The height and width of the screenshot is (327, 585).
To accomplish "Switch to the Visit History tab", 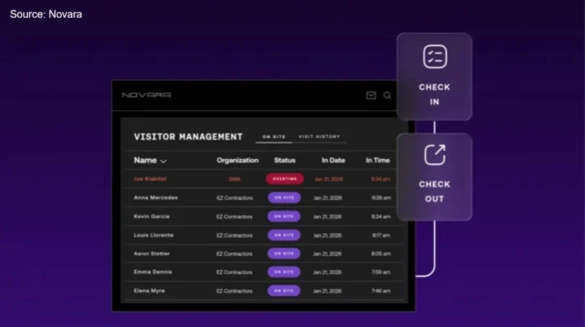I will point(319,137).
